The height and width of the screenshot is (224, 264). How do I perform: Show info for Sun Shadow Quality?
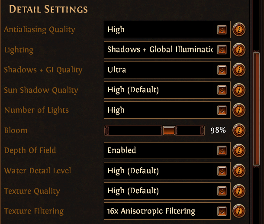(x=239, y=90)
